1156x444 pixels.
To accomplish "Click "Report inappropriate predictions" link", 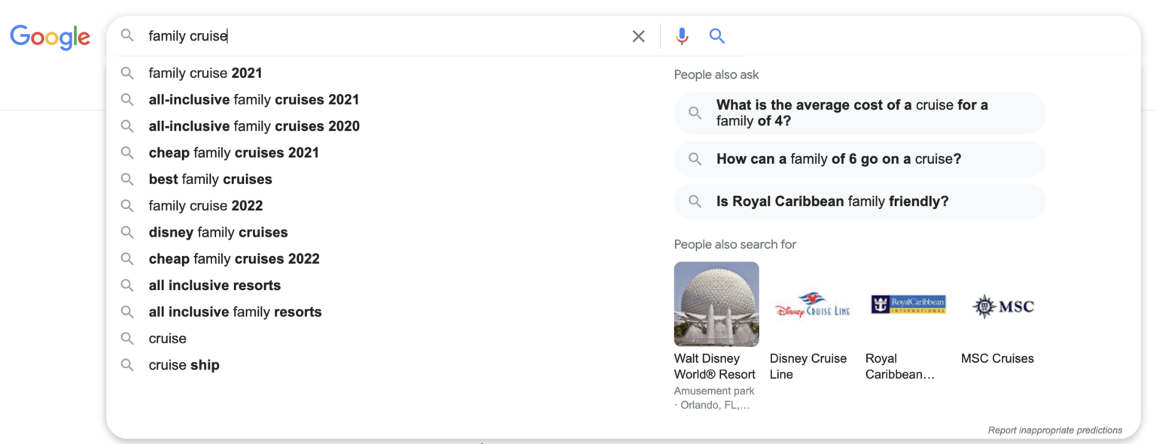I will click(x=1054, y=430).
